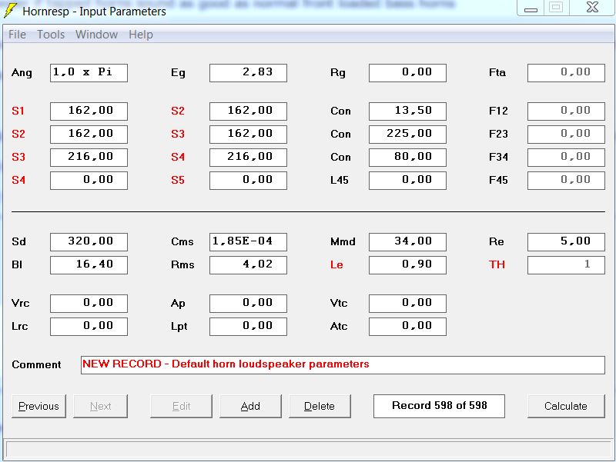This screenshot has width=616, height=462.
Task: Select the Con field showing 225,00
Action: pyautogui.click(x=407, y=135)
